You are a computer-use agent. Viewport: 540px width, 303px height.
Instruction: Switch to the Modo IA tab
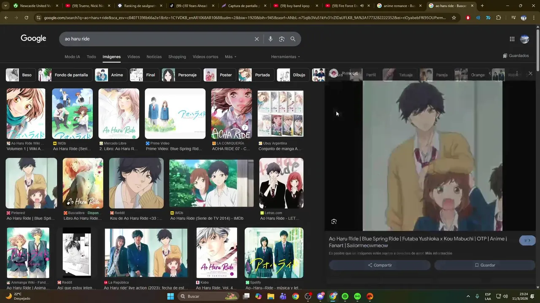click(72, 57)
